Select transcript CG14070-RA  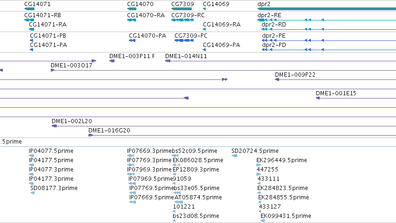pos(146,15)
